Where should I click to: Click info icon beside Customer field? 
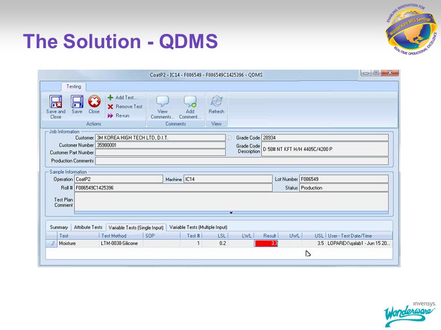point(229,138)
